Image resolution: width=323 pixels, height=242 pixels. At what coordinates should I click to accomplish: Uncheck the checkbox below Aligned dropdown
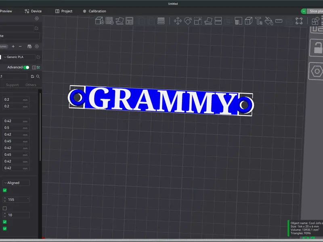pyautogui.click(x=5, y=190)
